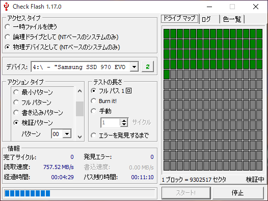Switch to the ドライブ マップ tab
The height and width of the screenshot is (201, 268).
[x=179, y=18]
